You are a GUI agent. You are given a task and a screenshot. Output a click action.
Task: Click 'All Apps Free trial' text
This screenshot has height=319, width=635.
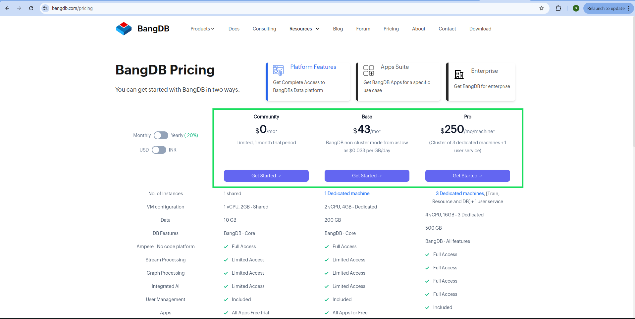coord(250,313)
